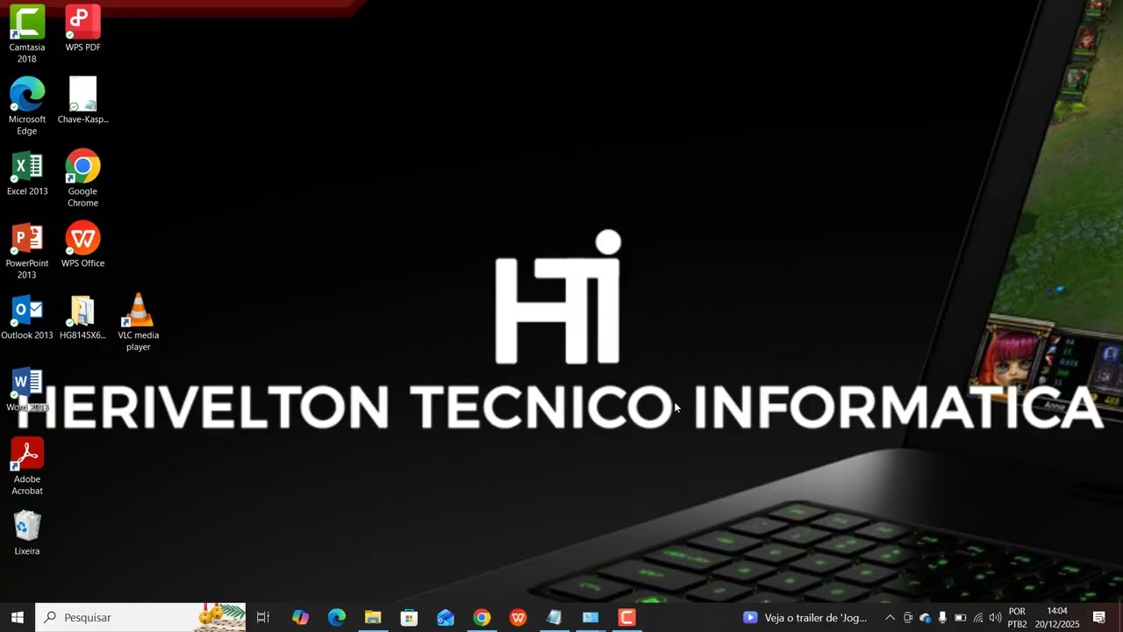Open Wi-Fi network settings icon
Screen dimensions: 1123x632
978,617
